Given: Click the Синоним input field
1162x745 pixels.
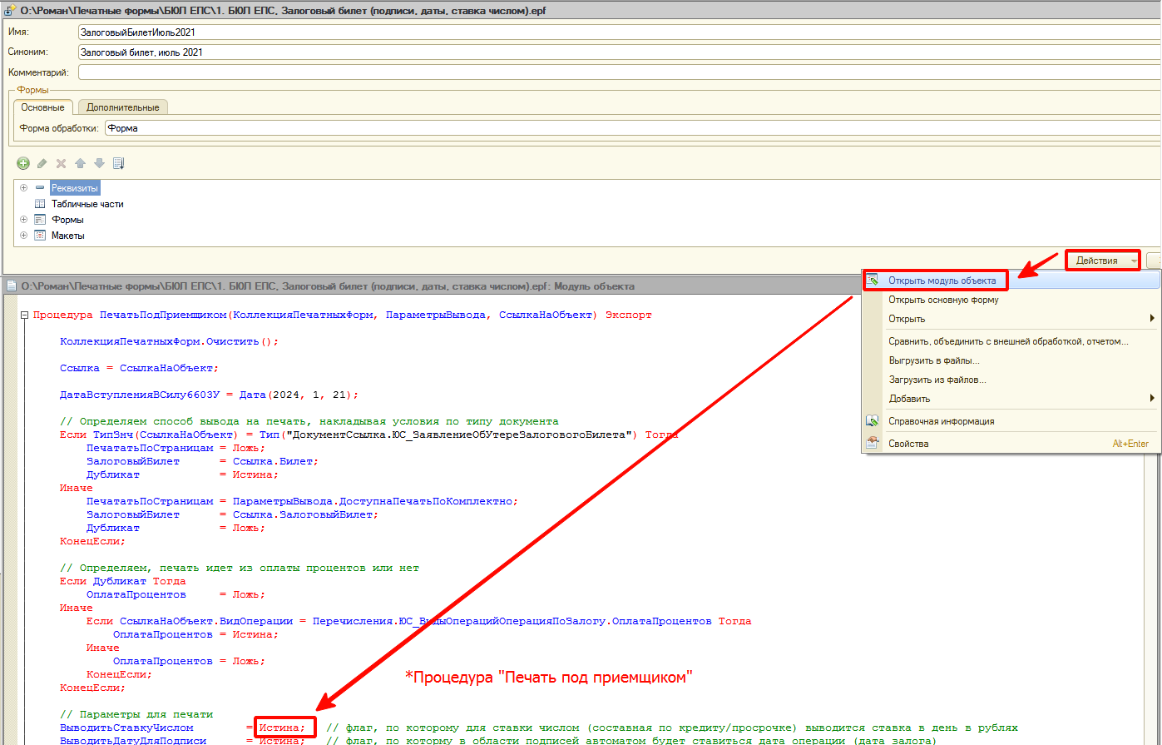Looking at the screenshot, I should pyautogui.click(x=619, y=52).
